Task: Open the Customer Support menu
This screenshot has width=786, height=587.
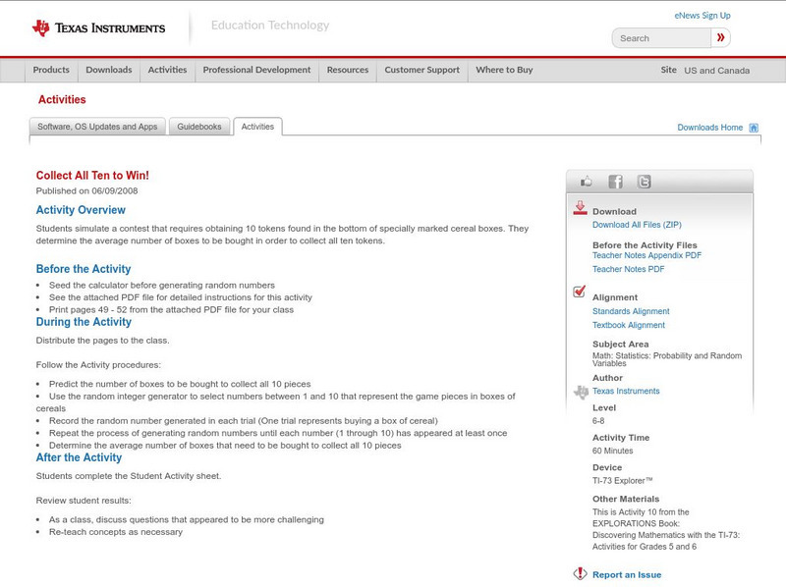Action: pos(422,70)
